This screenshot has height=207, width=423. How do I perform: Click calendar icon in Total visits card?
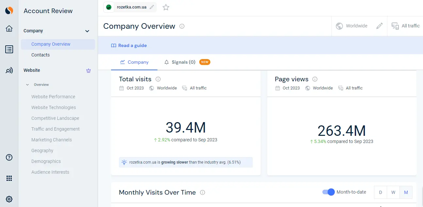point(122,88)
